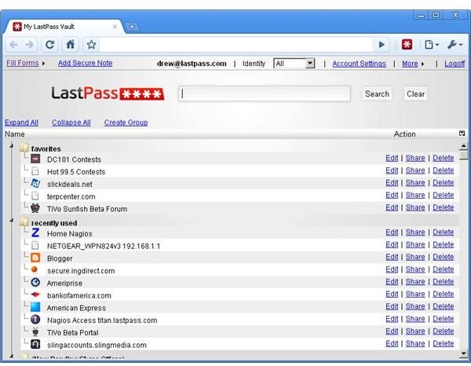Click the Nagios Access titan.lastpass.com icon

[35, 320]
